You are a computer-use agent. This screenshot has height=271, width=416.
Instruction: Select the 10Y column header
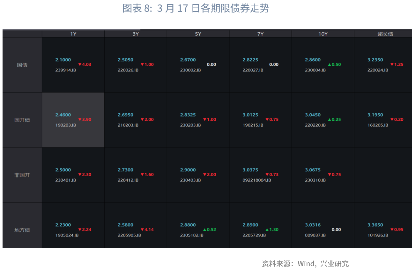pos(323,34)
